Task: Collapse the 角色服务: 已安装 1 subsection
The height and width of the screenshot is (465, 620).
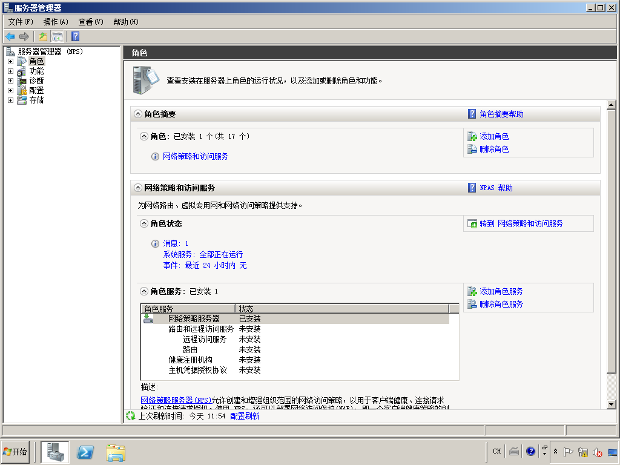Action: click(x=144, y=291)
